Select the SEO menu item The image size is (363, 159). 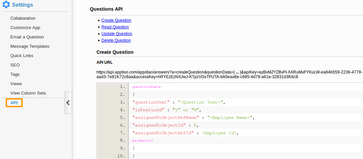click(15, 65)
